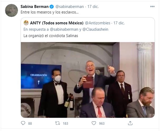Image resolution: width=161 pixels, height=131 pixels.
Task: Click @sabinaberman mention in quoted reply
Action: [64, 29]
